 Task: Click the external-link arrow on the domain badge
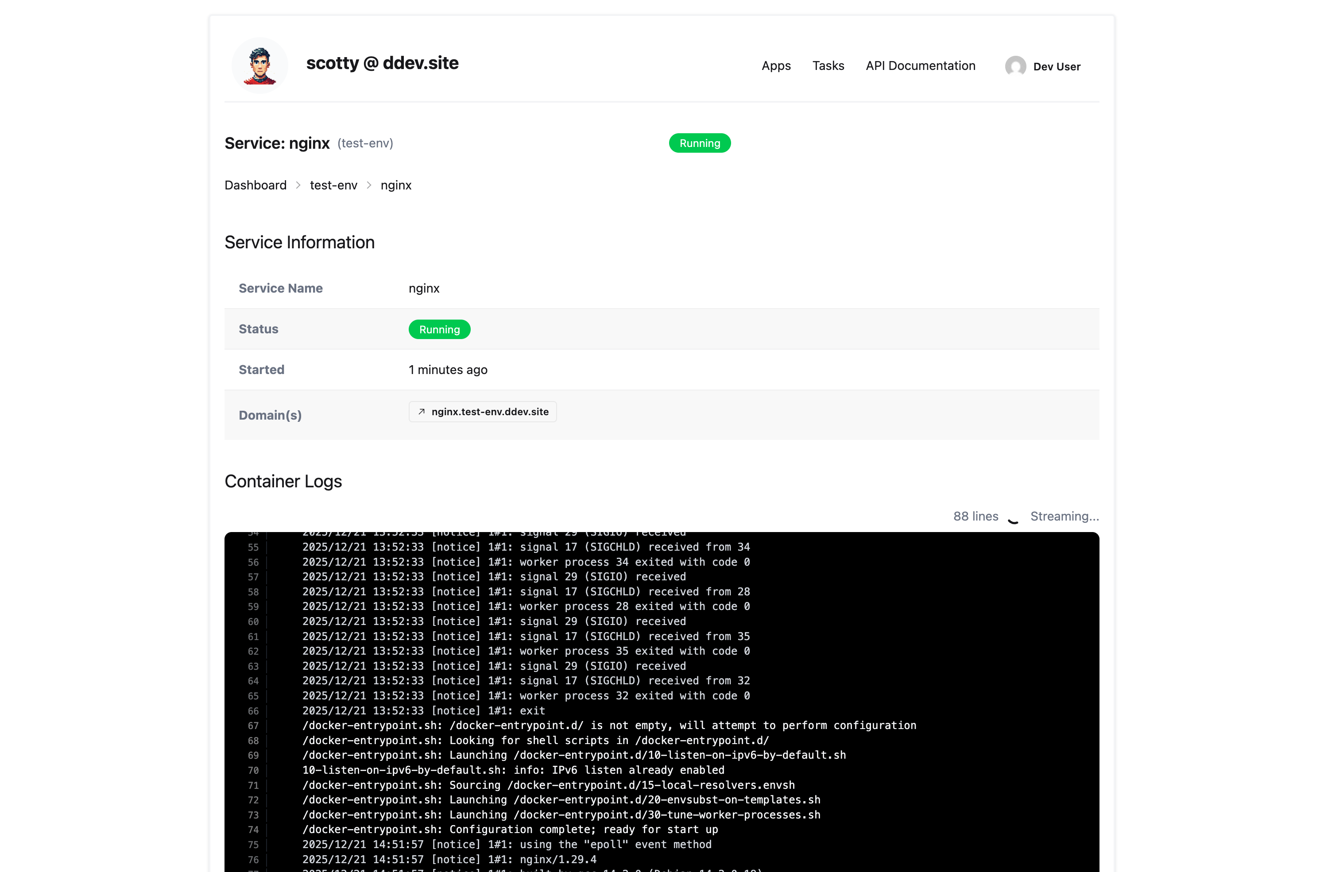pos(421,412)
